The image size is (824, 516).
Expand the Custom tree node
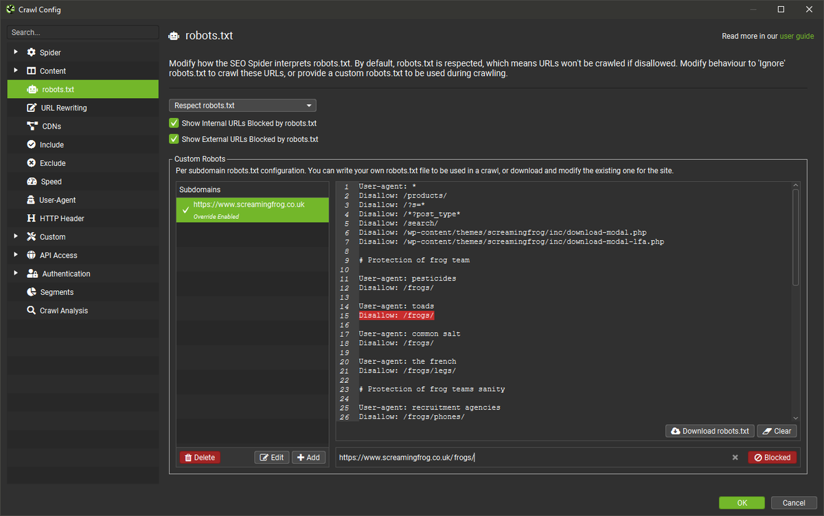click(16, 237)
